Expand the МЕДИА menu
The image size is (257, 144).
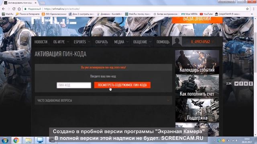(121, 42)
